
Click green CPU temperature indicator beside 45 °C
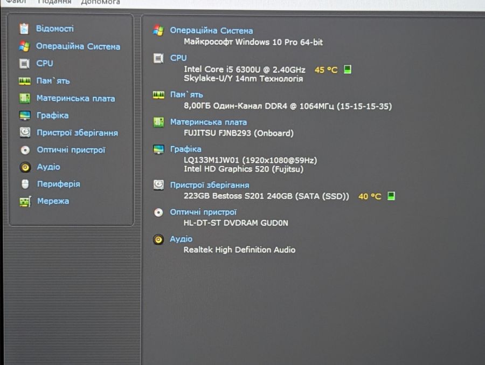coord(348,70)
